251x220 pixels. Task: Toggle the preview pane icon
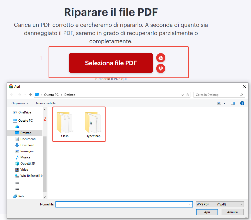(233, 103)
